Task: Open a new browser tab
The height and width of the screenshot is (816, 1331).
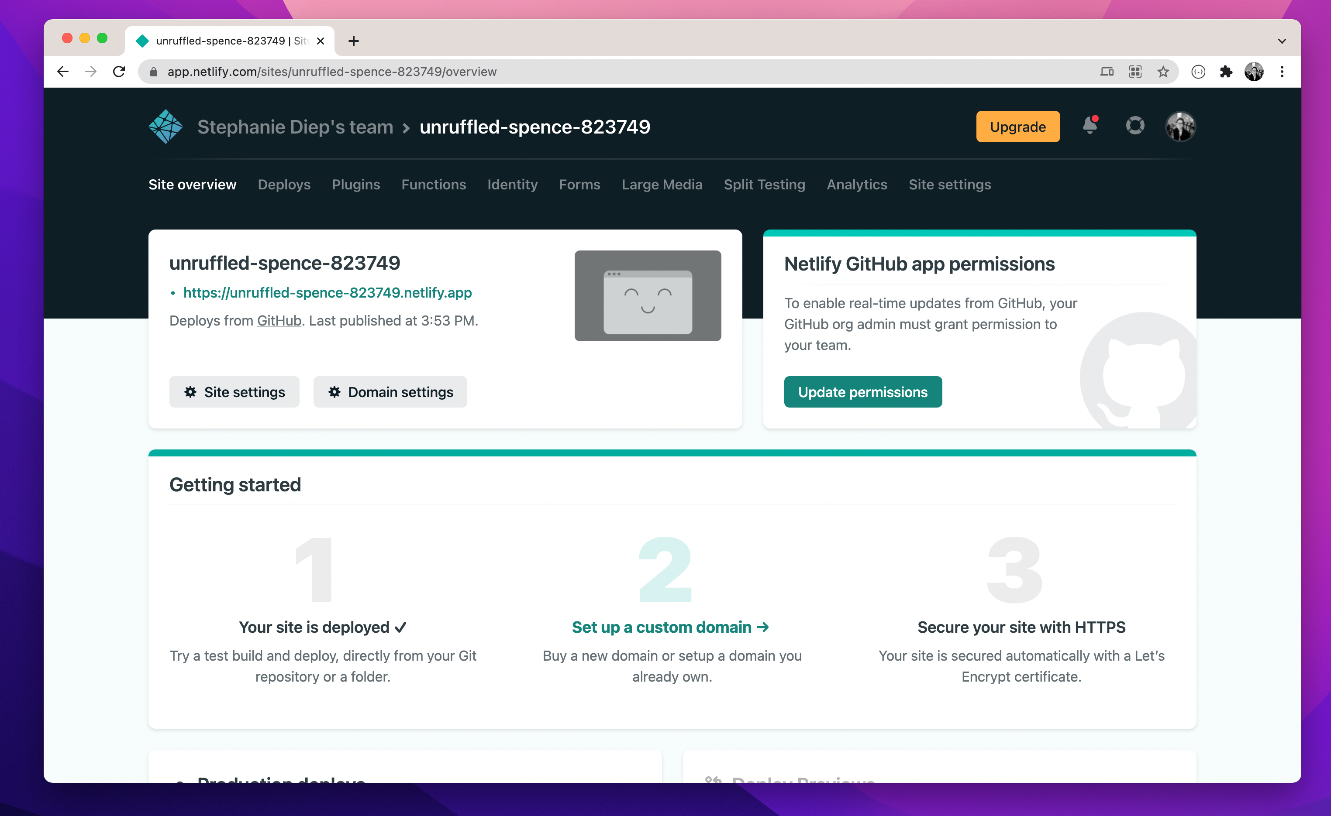Action: pos(353,41)
